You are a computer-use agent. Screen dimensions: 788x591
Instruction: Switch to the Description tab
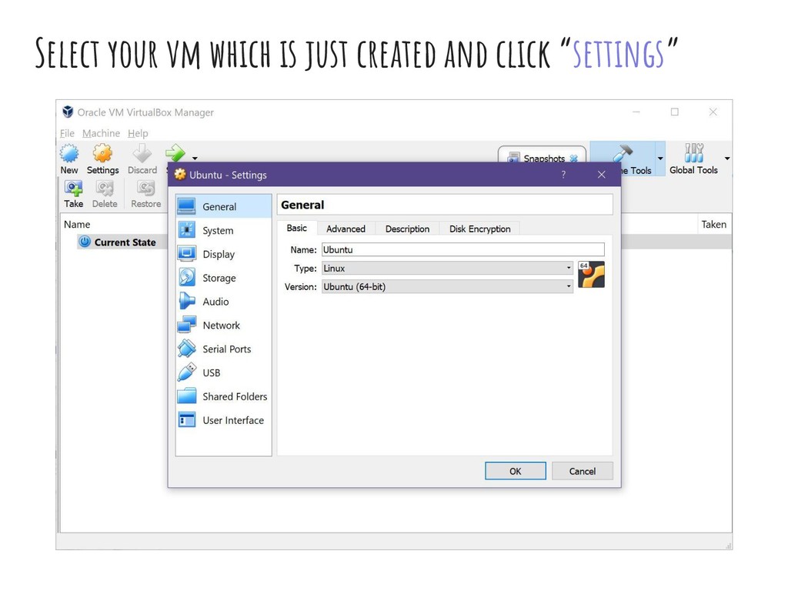click(408, 229)
